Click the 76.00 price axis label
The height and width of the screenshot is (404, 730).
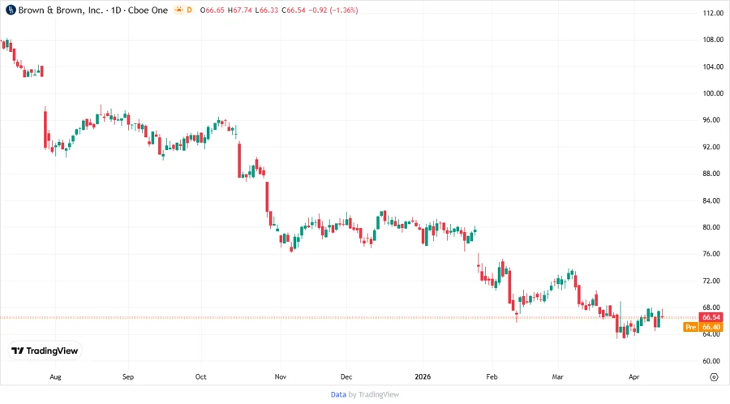click(713, 254)
